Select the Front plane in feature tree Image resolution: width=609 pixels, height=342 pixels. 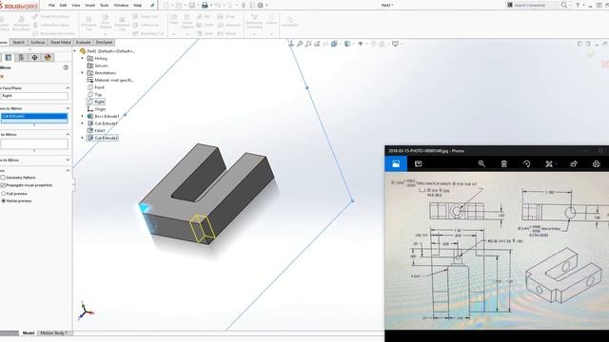[x=99, y=87]
